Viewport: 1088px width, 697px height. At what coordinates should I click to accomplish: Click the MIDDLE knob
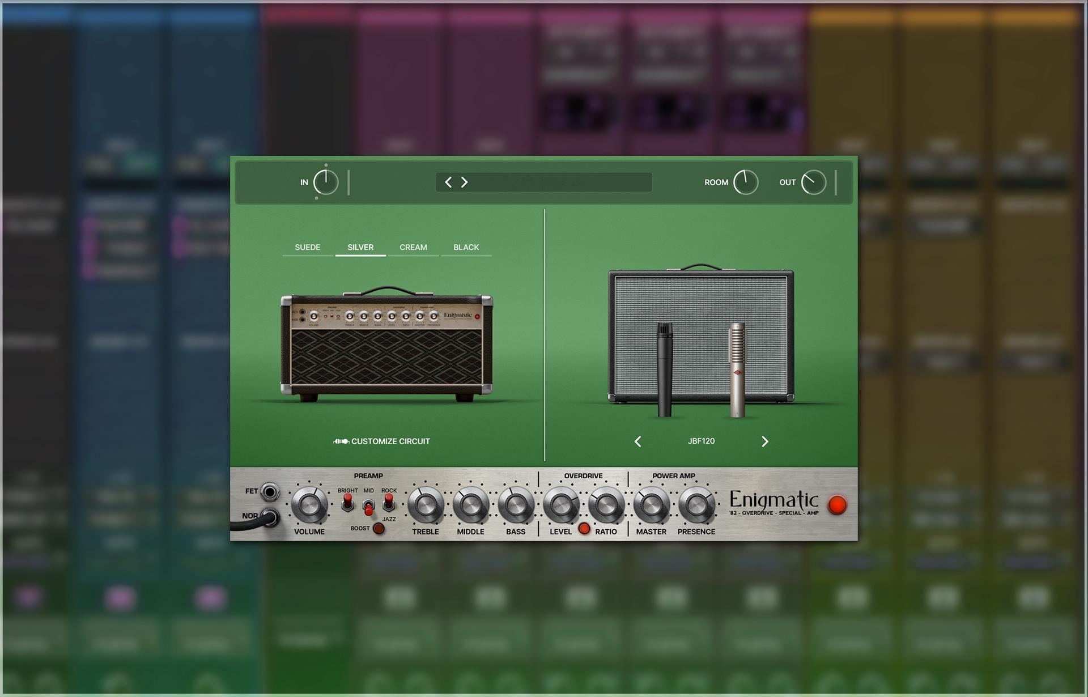[x=471, y=504]
